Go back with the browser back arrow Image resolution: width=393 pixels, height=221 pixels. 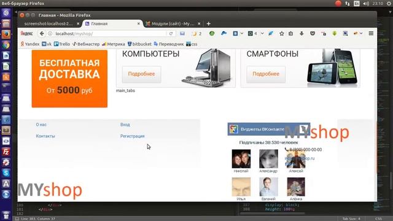[x=42, y=34]
